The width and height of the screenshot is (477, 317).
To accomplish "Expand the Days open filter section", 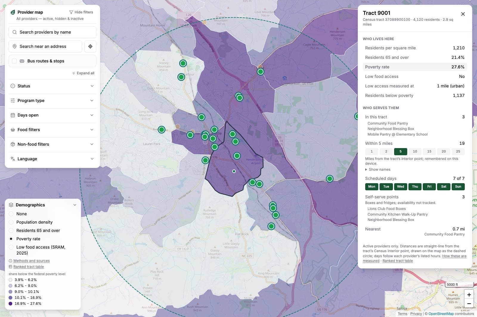I will click(52, 115).
